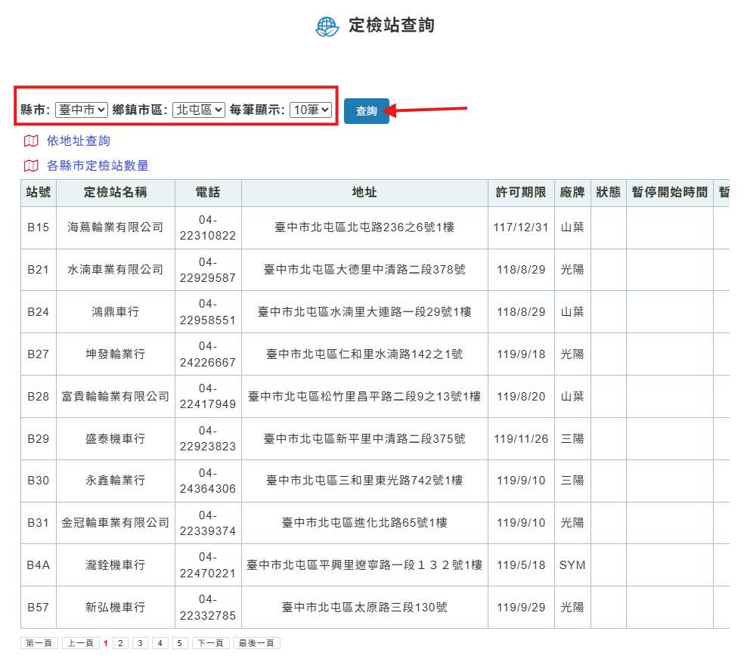Select page 3 in pagination

[x=140, y=643]
